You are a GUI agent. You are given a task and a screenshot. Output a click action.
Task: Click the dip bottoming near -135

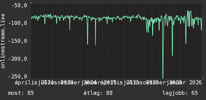click(152, 35)
